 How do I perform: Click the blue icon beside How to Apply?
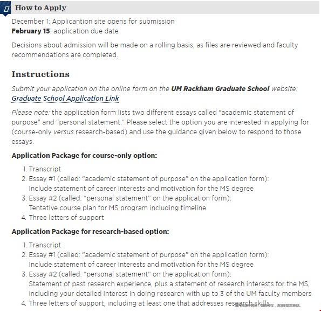coord(5,8)
